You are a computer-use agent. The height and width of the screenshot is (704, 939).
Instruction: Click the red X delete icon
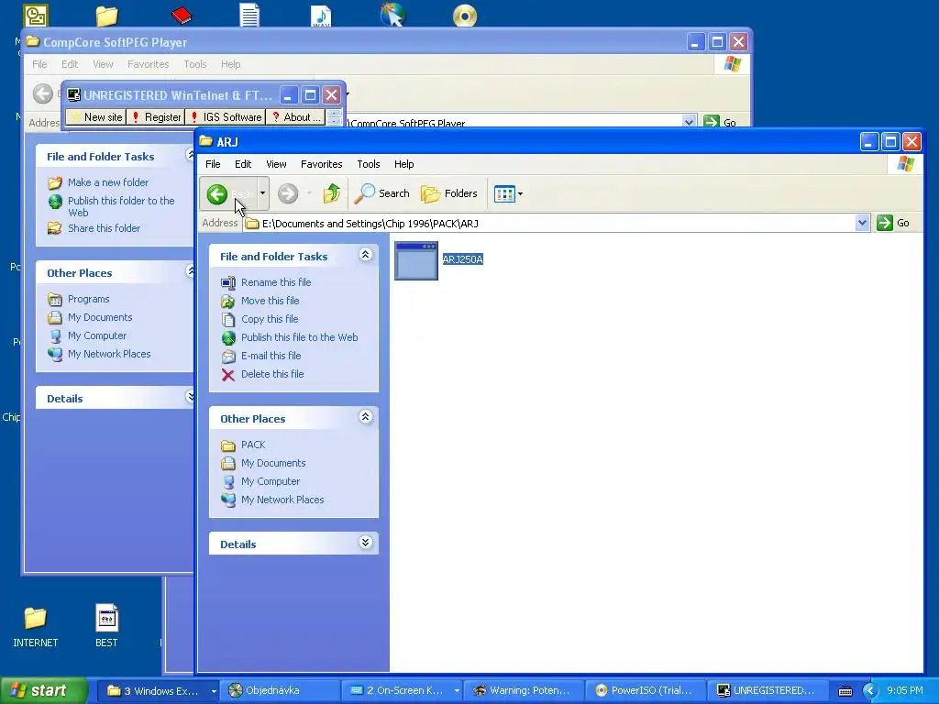pos(228,375)
